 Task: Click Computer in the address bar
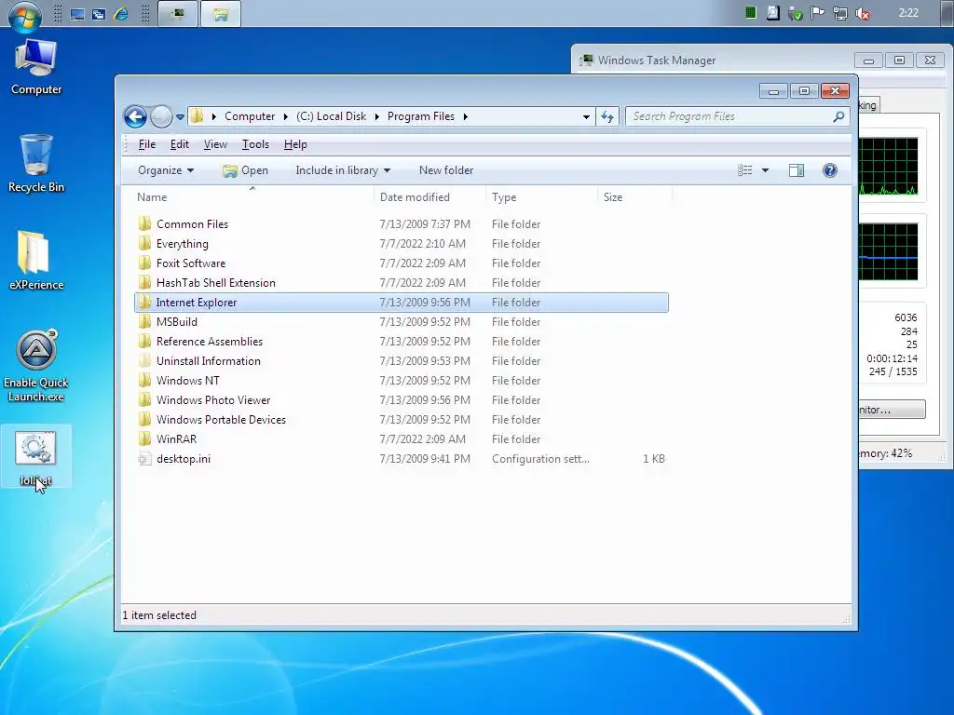pyautogui.click(x=250, y=116)
